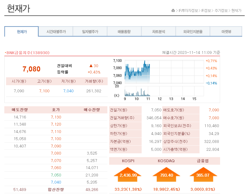Click 금융업 up-arrow index 365.07
Viewport: 247px width, 195px height.
tap(203, 175)
